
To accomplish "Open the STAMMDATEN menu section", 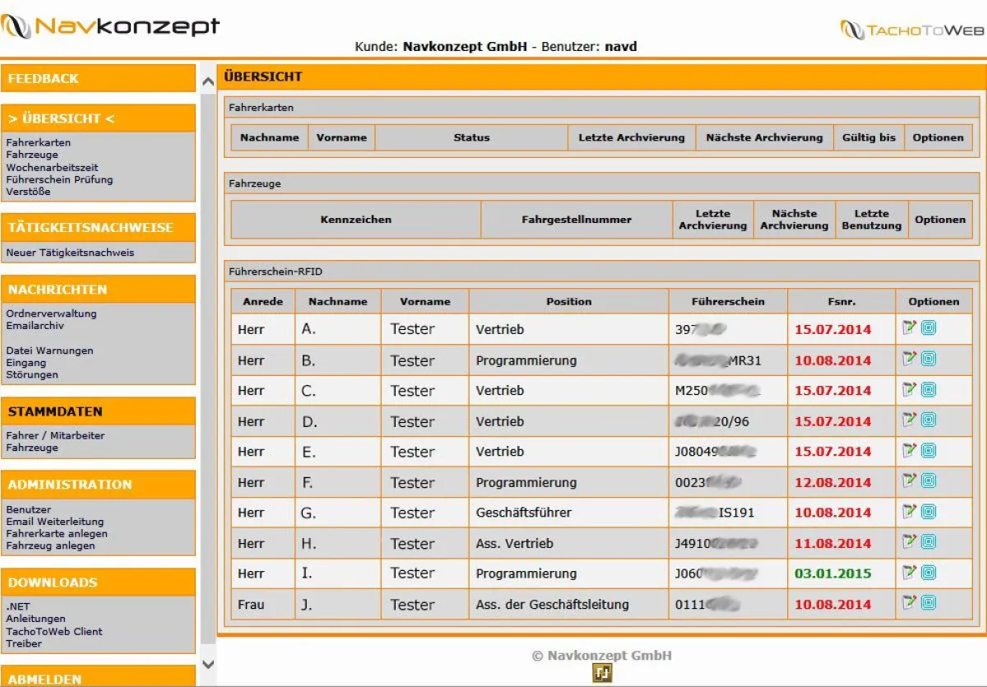I will 53,411.
